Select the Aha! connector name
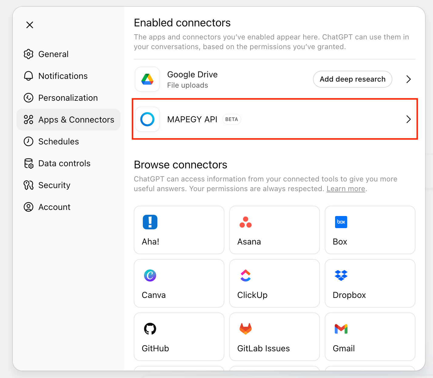The image size is (433, 378). [x=151, y=241]
